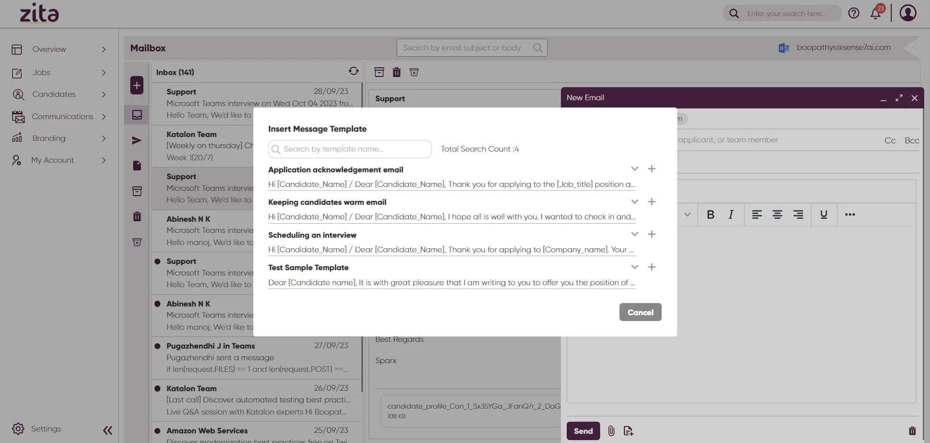Open the junk bin icon in mailbox sidebar

click(x=137, y=242)
